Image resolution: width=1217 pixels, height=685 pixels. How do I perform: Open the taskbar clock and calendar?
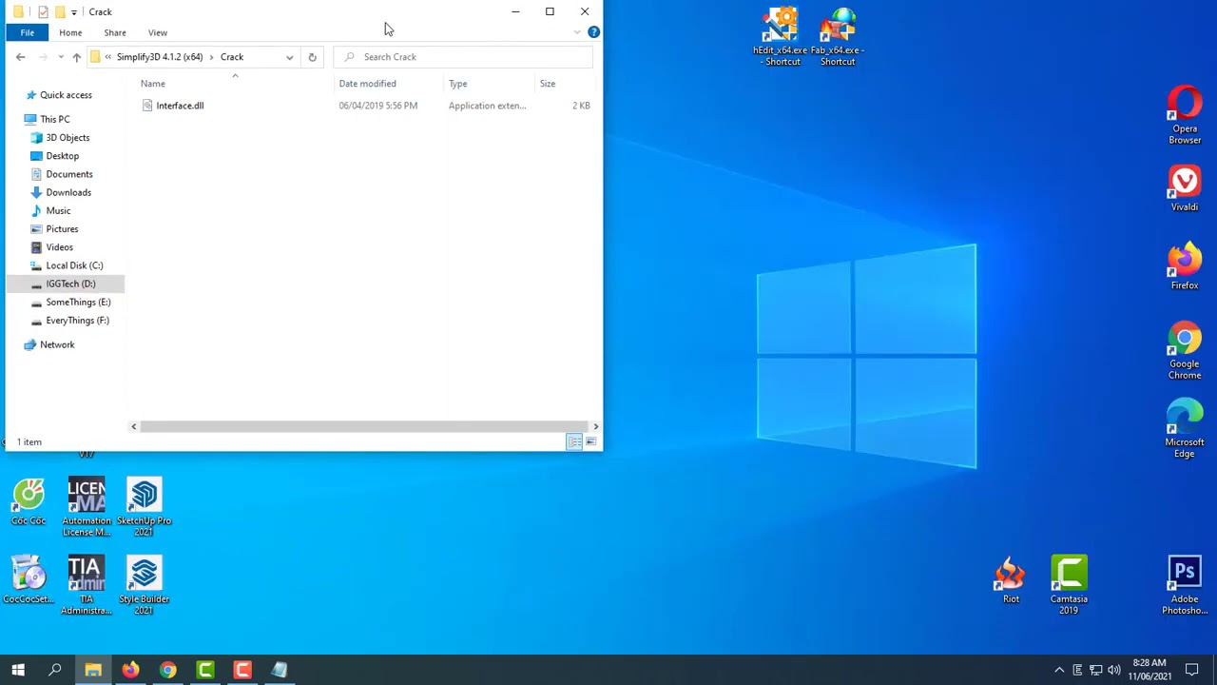coord(1149,670)
